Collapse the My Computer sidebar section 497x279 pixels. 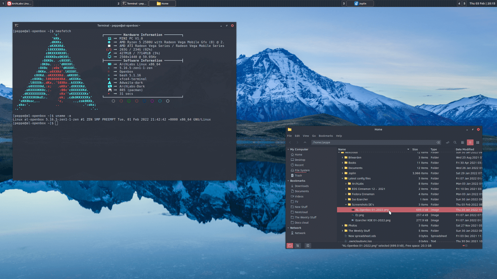pos(288,149)
